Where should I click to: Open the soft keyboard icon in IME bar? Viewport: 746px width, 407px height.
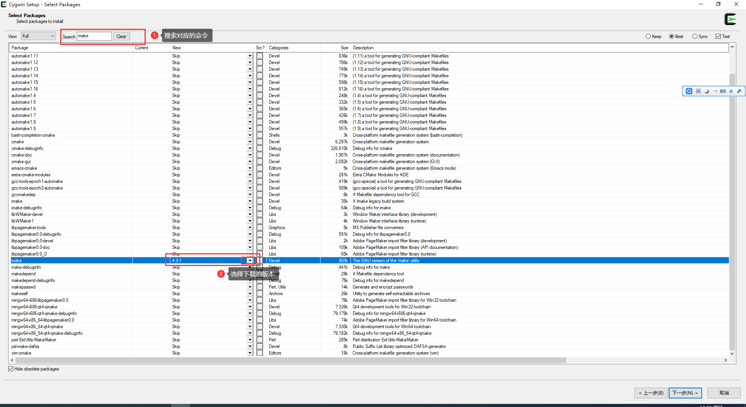(x=723, y=91)
